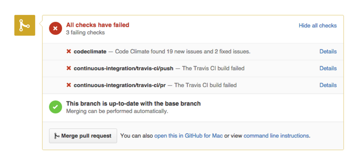This screenshot has width=358, height=166.
Task: Click the branch is up-to-date status message
Action: click(133, 104)
